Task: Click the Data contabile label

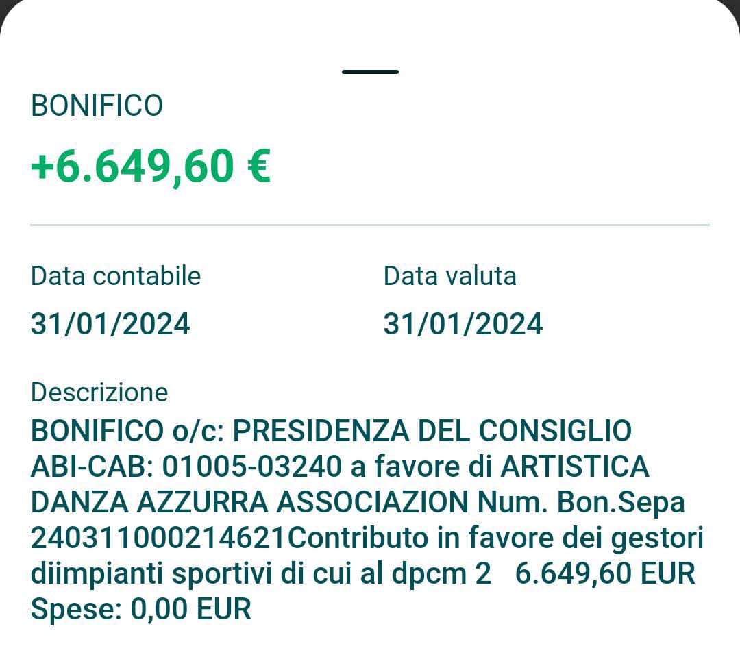Action: tap(116, 276)
